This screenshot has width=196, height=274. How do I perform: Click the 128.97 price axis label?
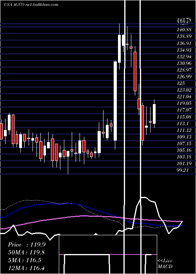click(184, 70)
